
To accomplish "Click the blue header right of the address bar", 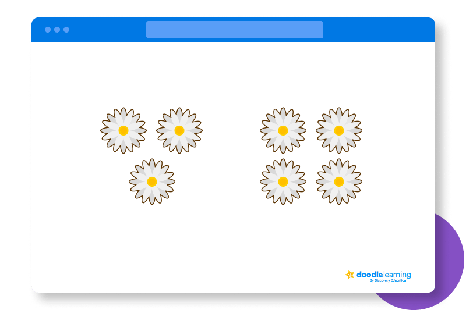I will (379, 30).
